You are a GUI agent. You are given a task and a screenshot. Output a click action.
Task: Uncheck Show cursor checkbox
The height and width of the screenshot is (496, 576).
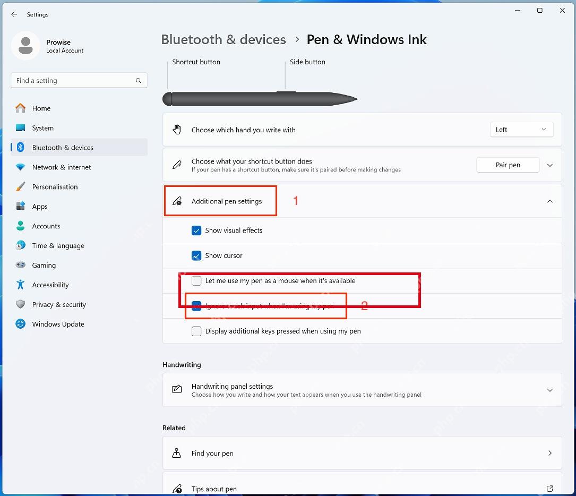pyautogui.click(x=196, y=255)
